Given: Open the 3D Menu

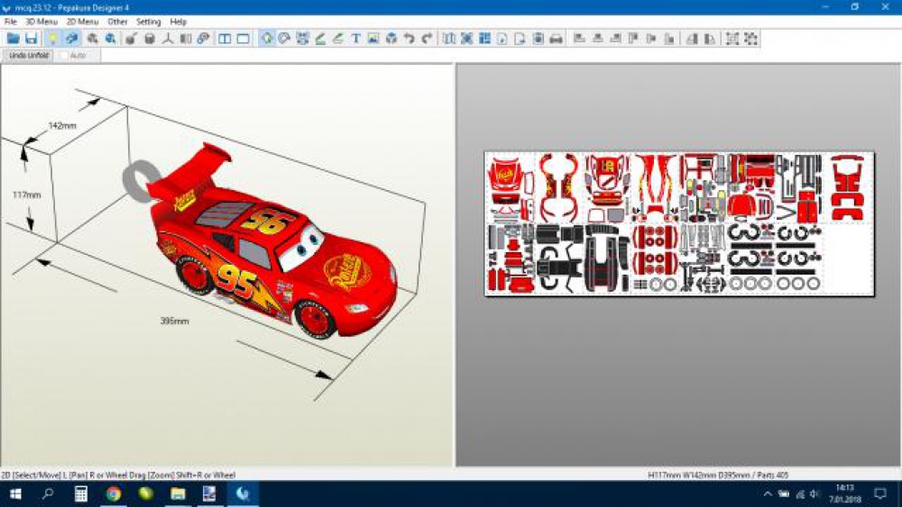Looking at the screenshot, I should click(x=41, y=22).
